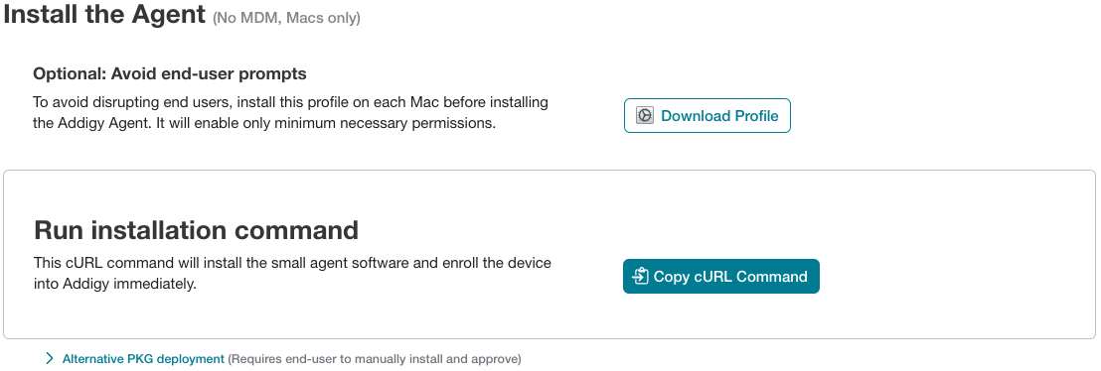The height and width of the screenshot is (371, 1101).
Task: Click the note Requires end-user to manually install
Action: pos(375,358)
